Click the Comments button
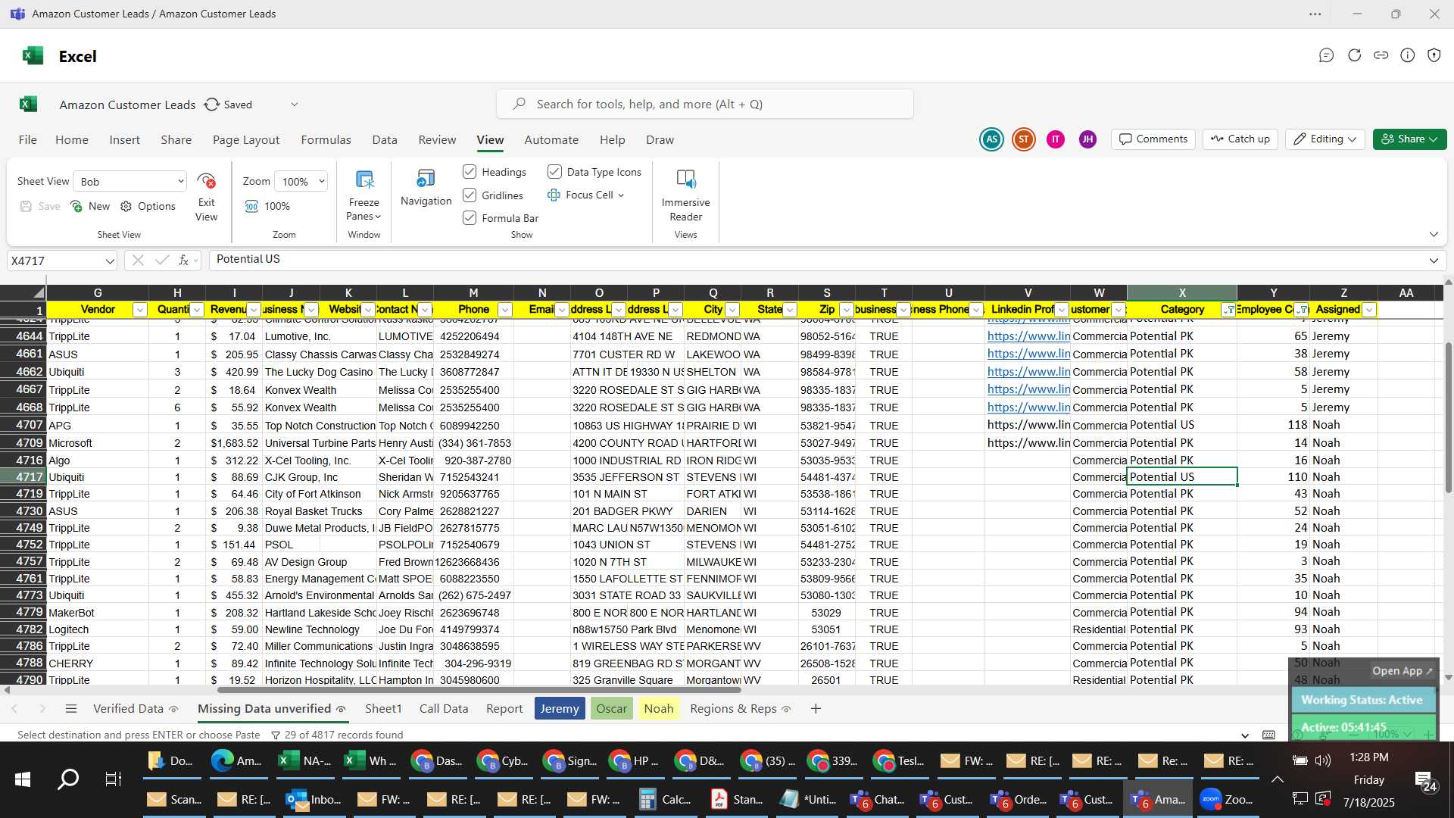This screenshot has height=818, width=1454. 1153,139
